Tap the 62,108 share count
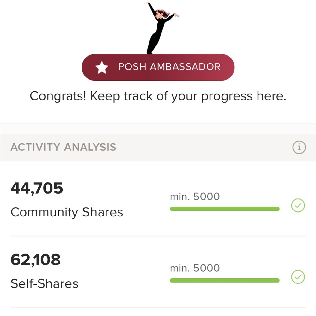Image resolution: width=316 pixels, height=316 pixels. click(35, 260)
